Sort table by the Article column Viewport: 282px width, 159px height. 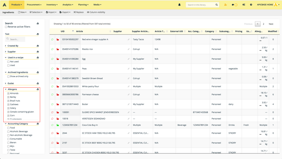click(x=80, y=31)
